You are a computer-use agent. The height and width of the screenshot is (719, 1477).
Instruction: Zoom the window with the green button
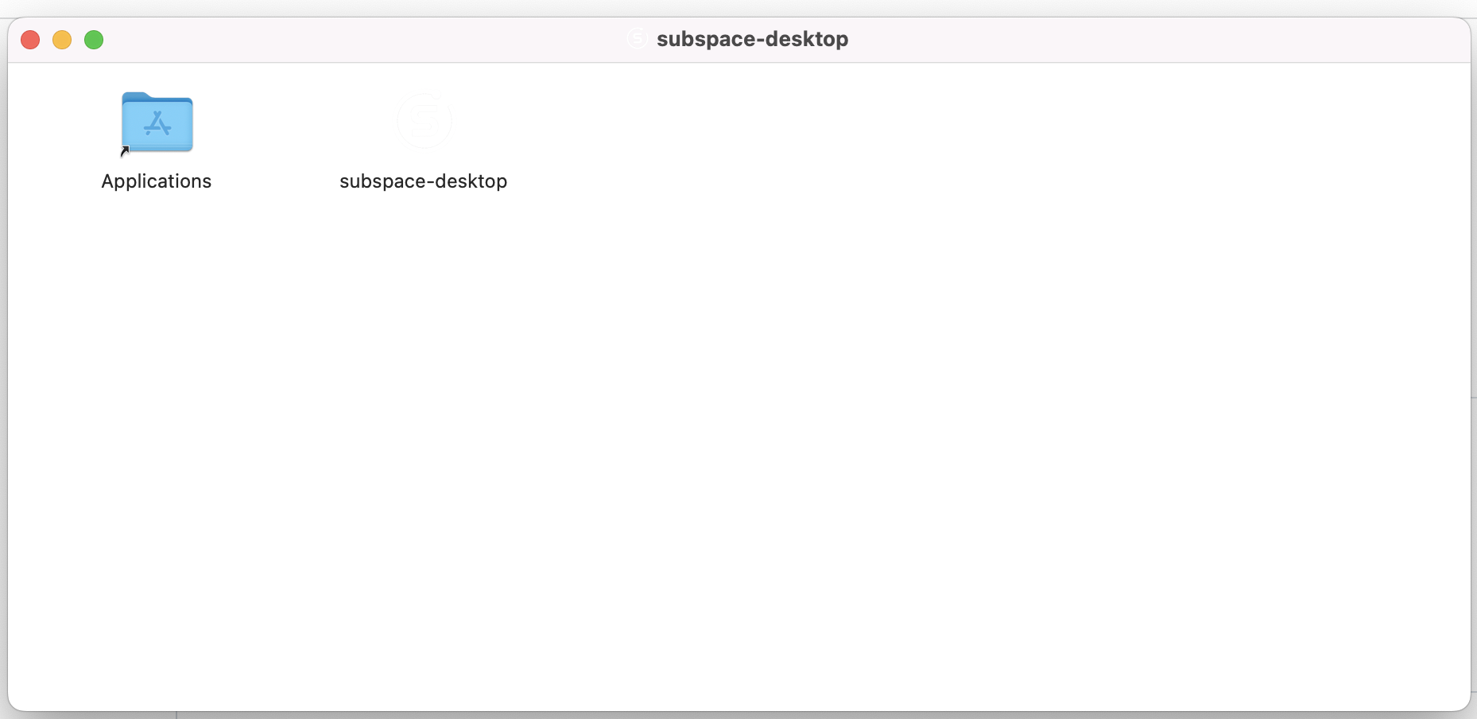[93, 39]
